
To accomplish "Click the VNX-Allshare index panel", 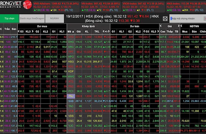I will [51, 6].
